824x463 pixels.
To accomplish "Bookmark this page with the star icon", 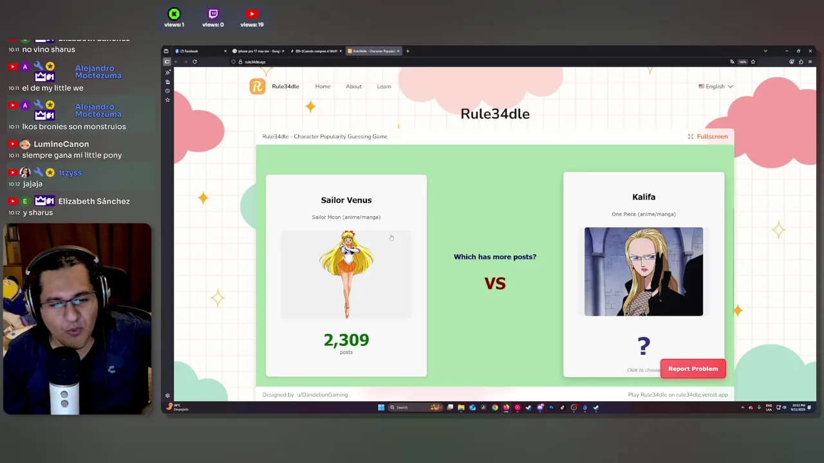I will click(x=753, y=62).
